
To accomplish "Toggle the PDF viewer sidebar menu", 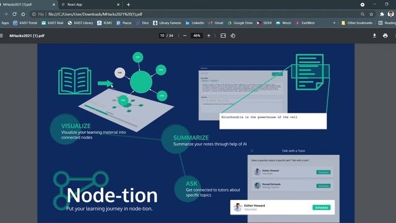I will 1,36.
